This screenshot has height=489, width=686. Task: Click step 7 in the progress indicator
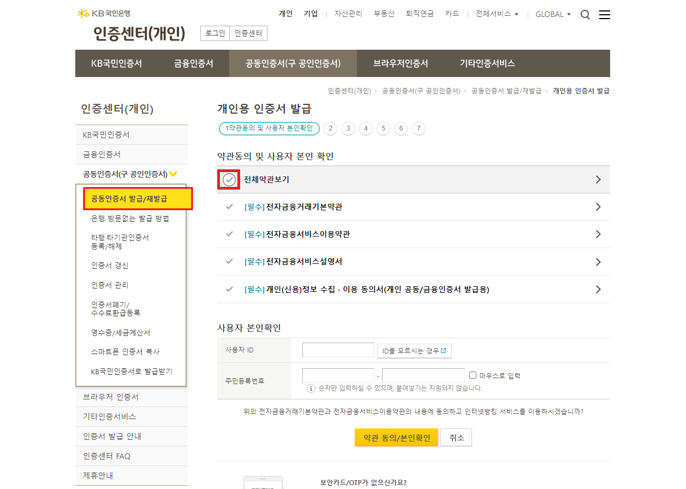tap(419, 128)
